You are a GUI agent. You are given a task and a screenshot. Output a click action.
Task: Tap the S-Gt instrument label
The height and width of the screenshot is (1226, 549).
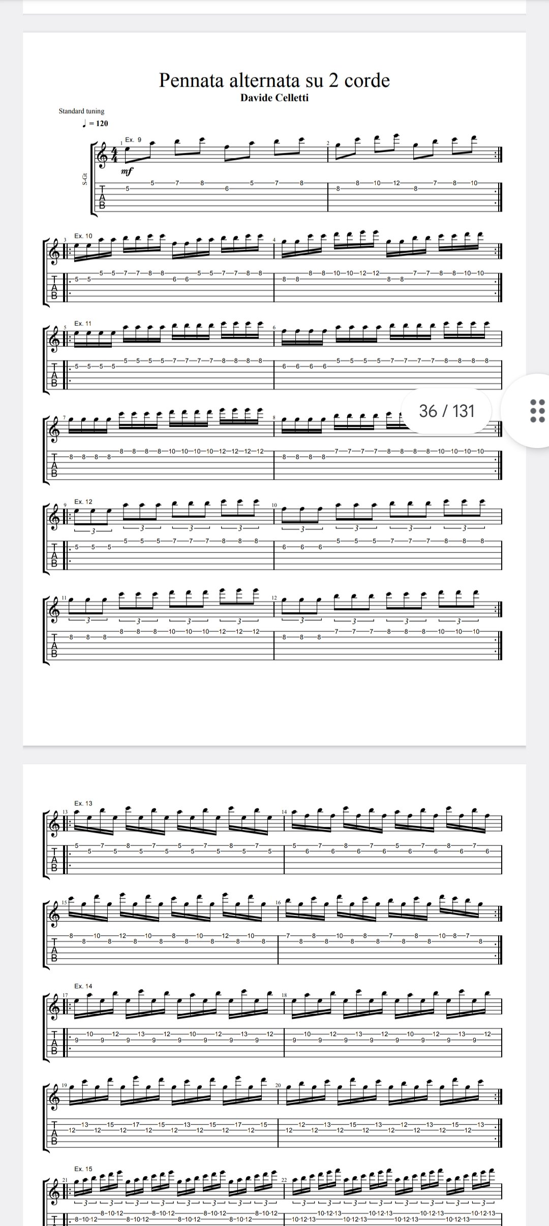[x=84, y=178]
